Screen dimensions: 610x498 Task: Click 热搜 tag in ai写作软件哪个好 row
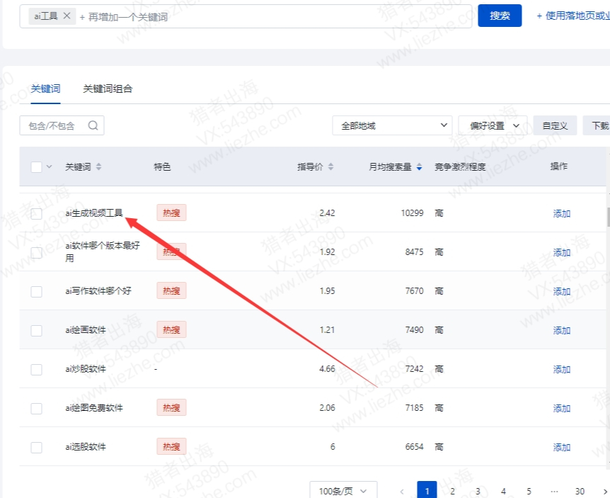(171, 290)
